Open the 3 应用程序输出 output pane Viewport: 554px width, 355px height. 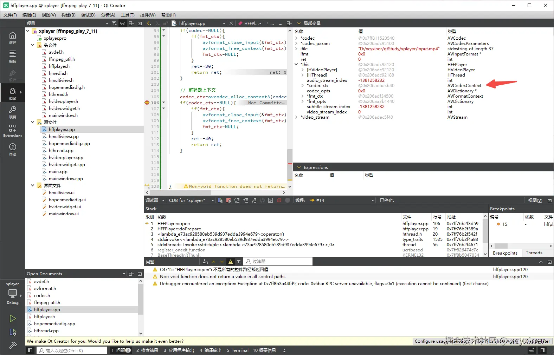(x=179, y=350)
